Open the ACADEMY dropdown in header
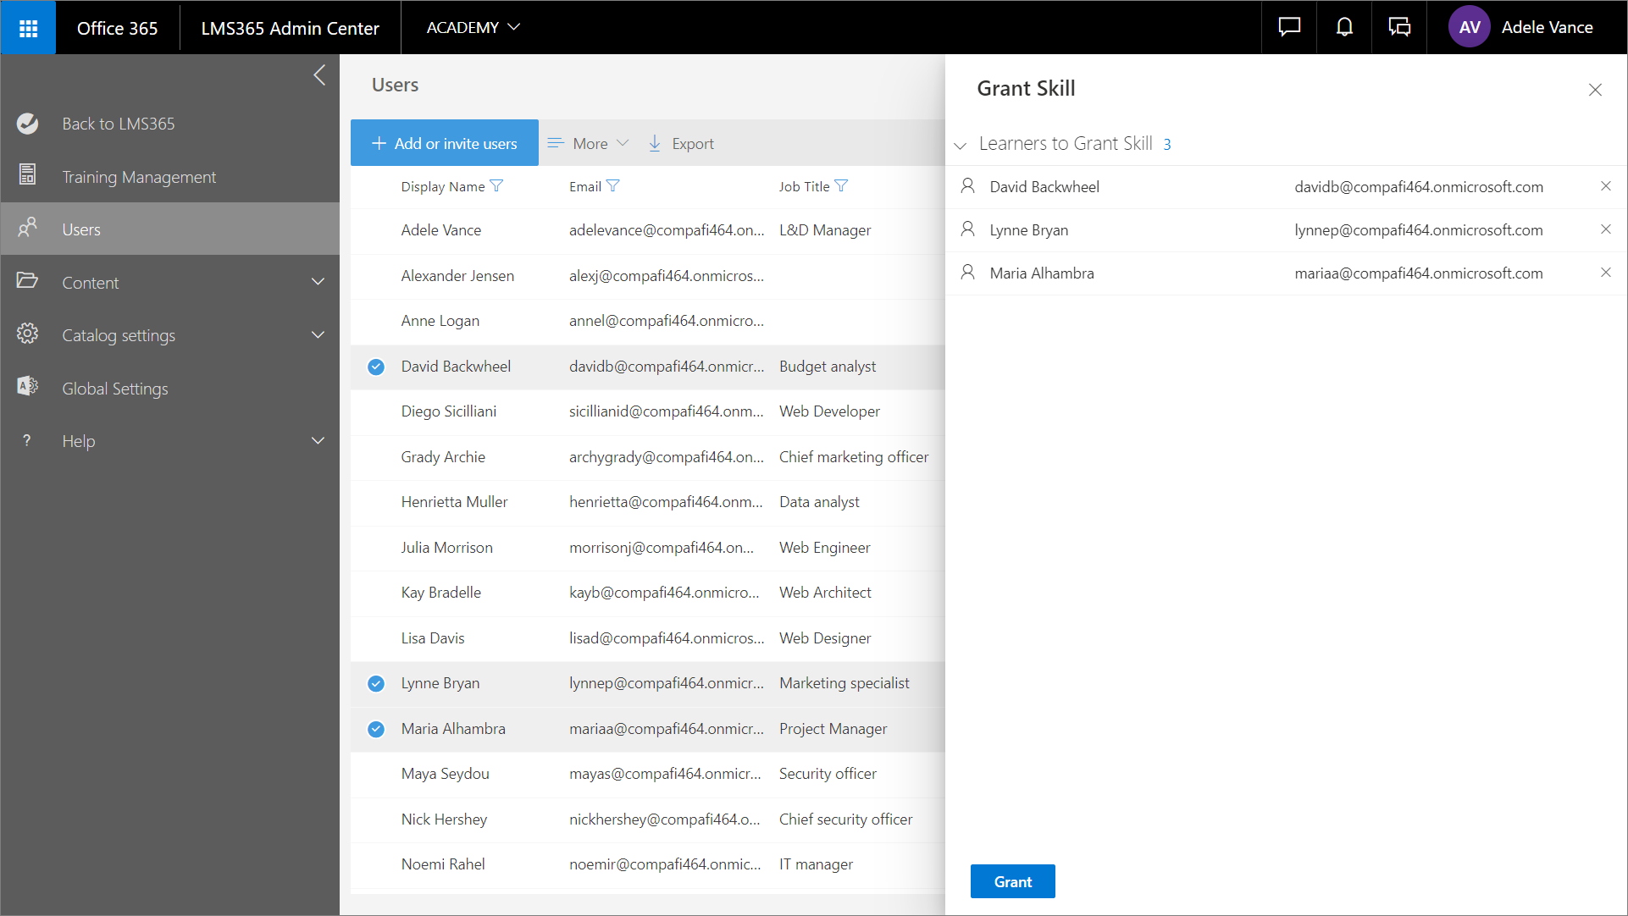Viewport: 1628px width, 916px height. pyautogui.click(x=473, y=28)
